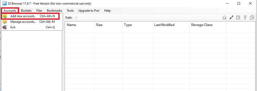Open the Help menu

pos(107,11)
